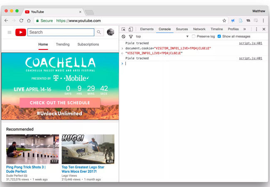Switch to the Network tab in DevTools
Image resolution: width=270 pixels, height=187 pixels.
tap(199, 29)
